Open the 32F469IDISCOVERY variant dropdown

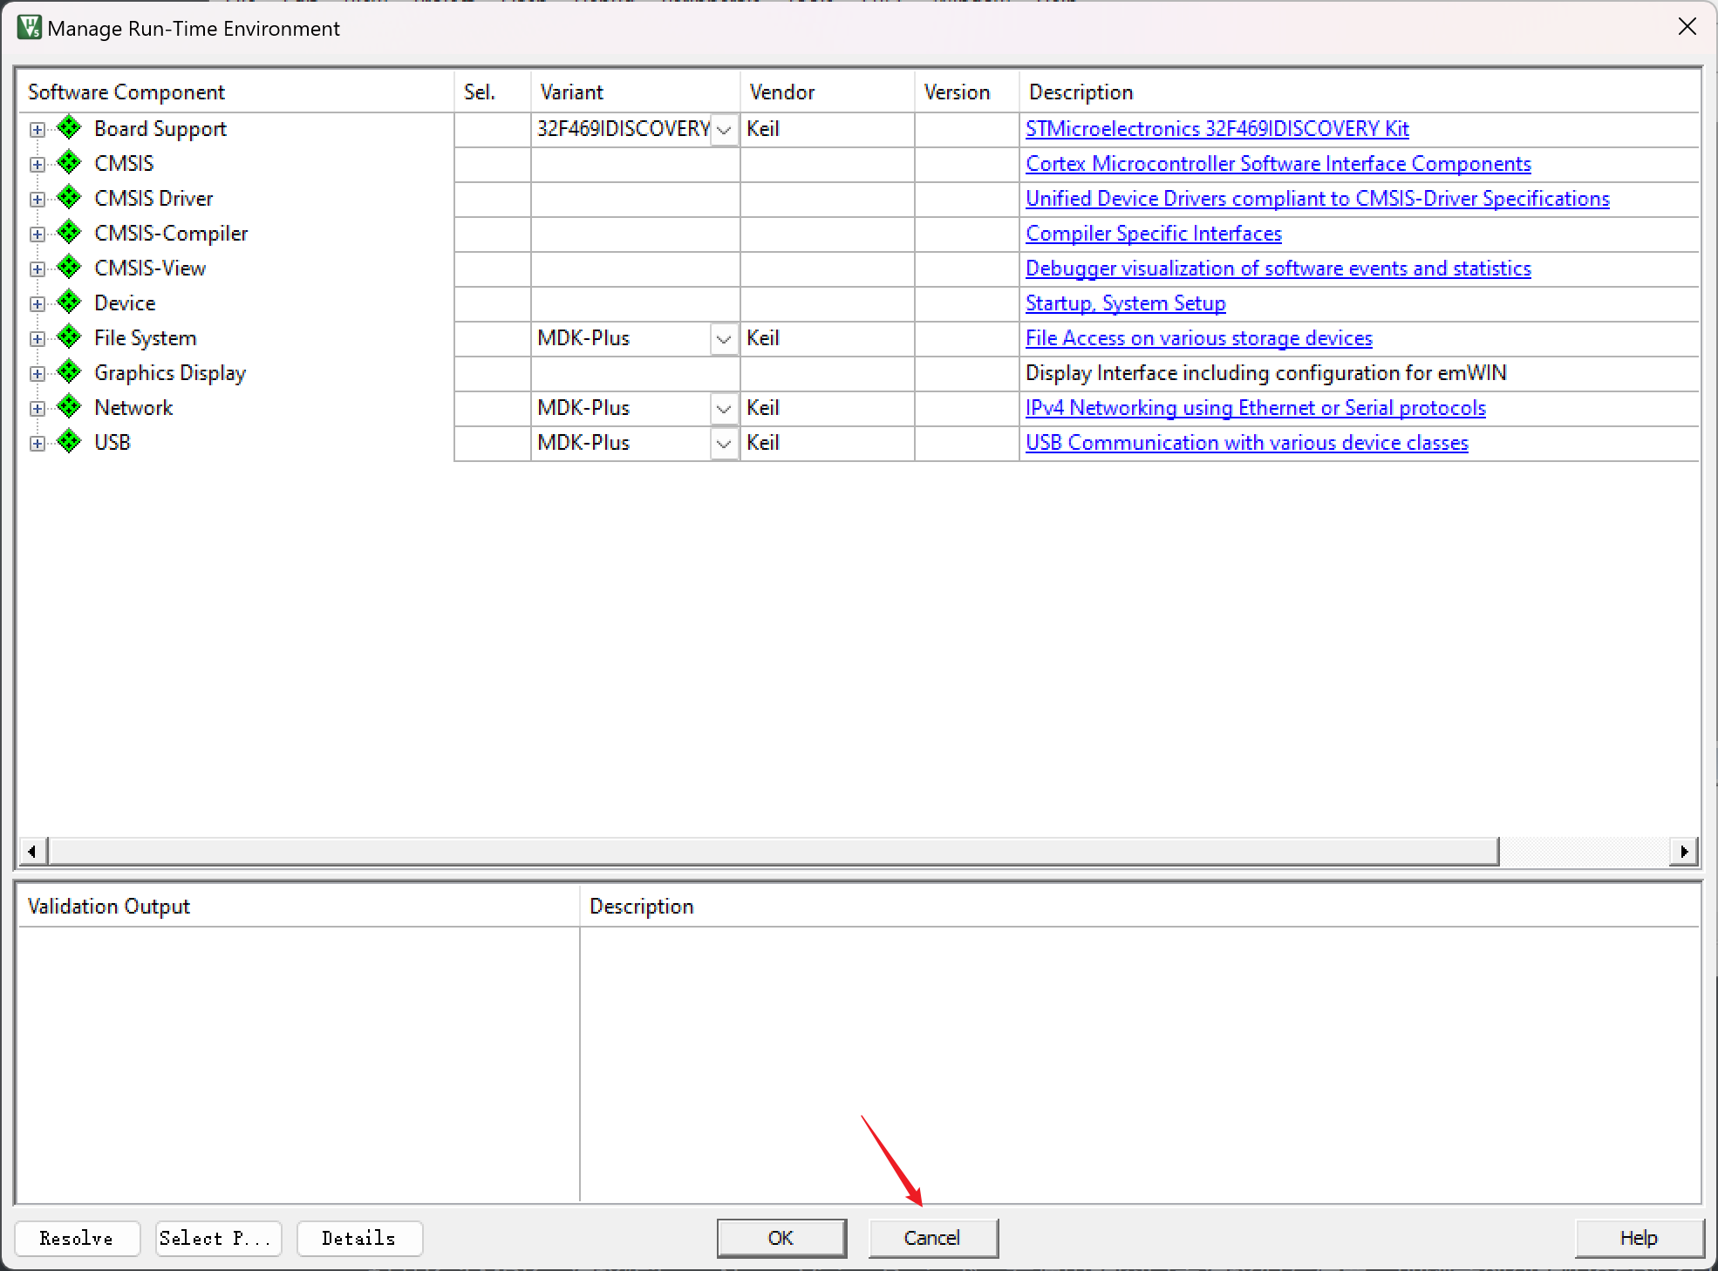[x=724, y=130]
